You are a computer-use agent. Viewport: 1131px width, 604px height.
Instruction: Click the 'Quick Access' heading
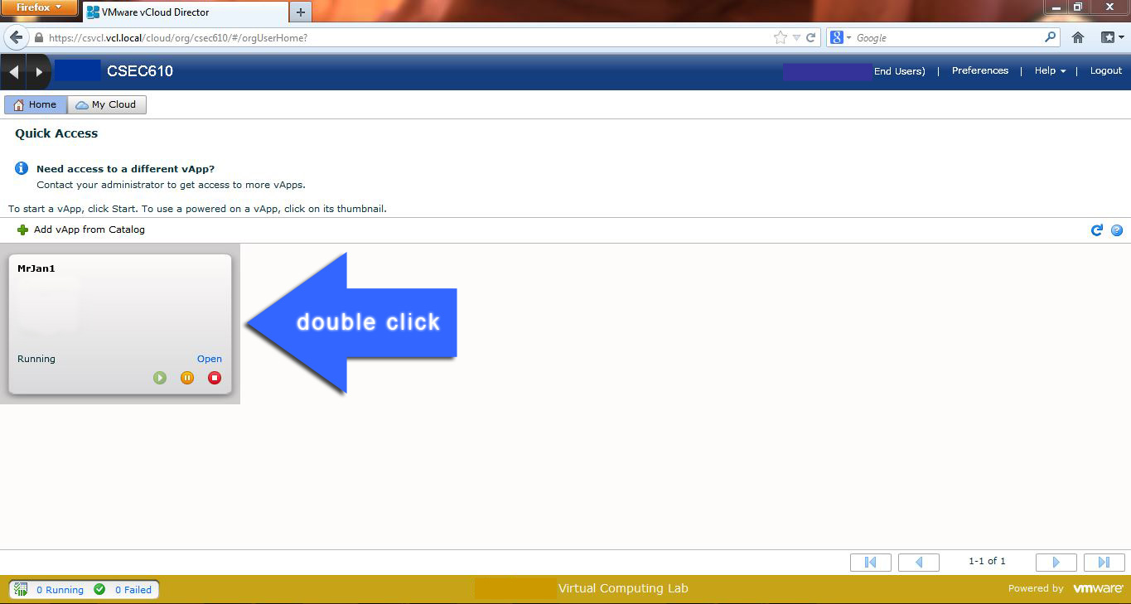coord(56,133)
